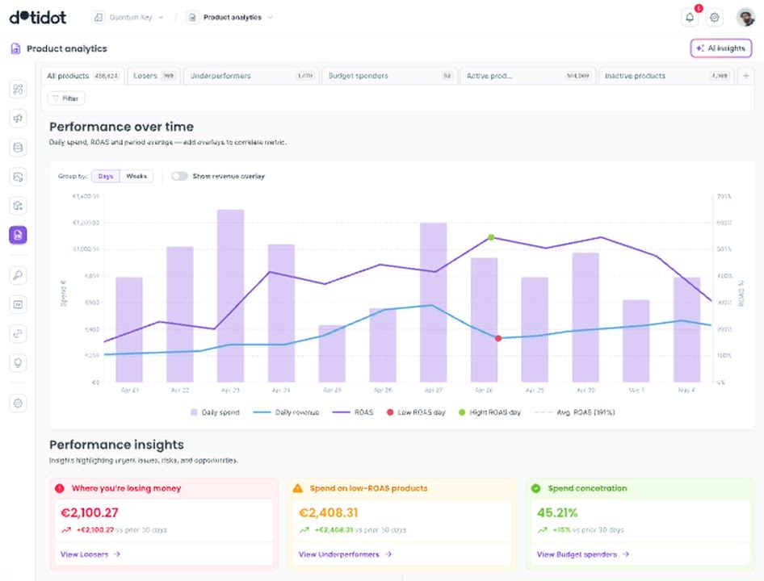The image size is (764, 581).
Task: Group chart by Days
Action: click(x=106, y=176)
